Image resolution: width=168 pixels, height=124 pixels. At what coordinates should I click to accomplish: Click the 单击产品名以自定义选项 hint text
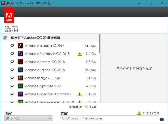[134, 68]
